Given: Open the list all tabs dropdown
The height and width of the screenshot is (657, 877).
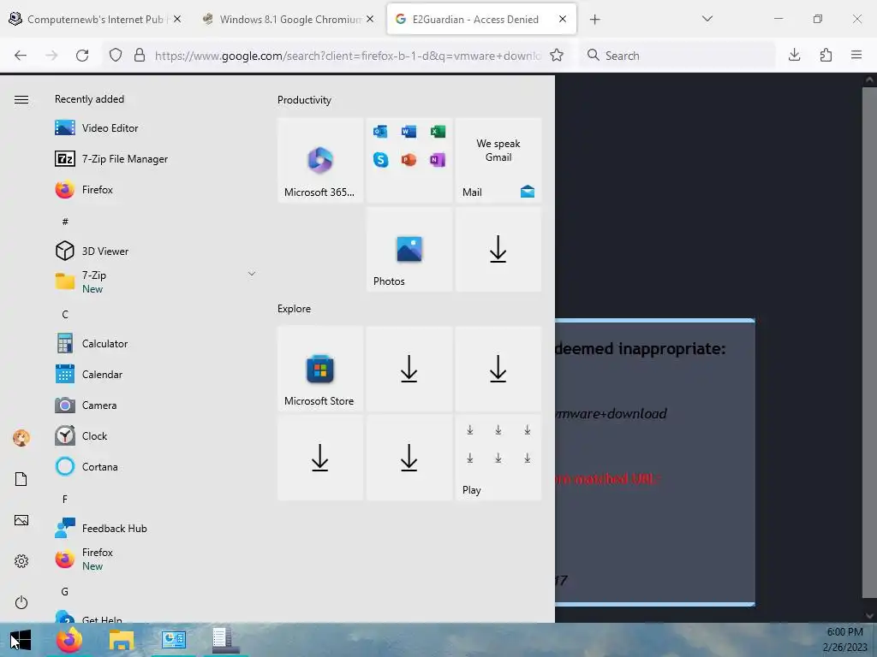Looking at the screenshot, I should pos(707,19).
